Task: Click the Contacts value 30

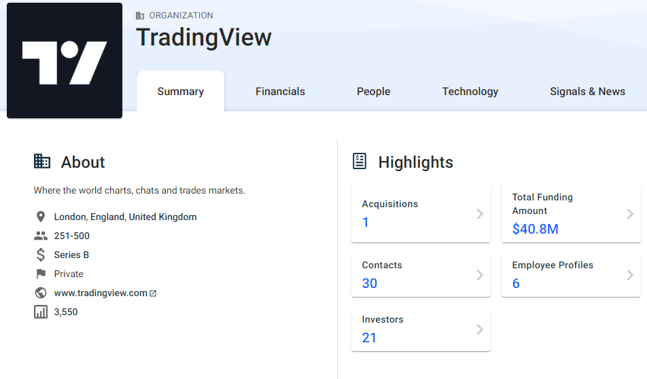Action: [369, 283]
